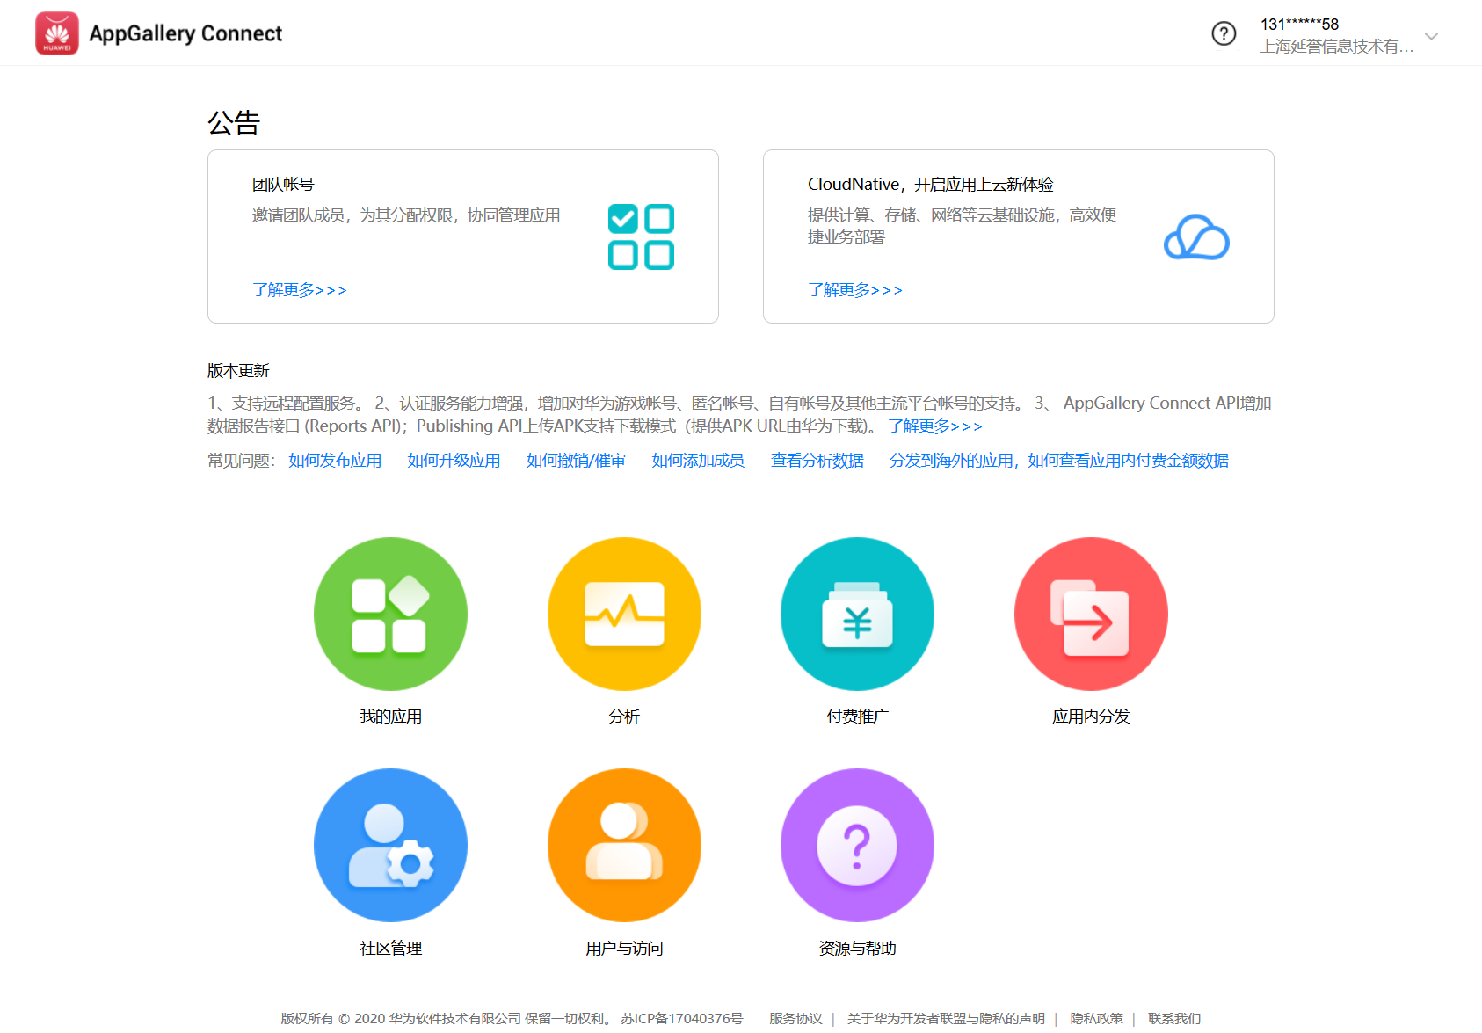Click 了解更多 under CloudNative card
Viewport: 1482px width, 1033px height.
(855, 290)
